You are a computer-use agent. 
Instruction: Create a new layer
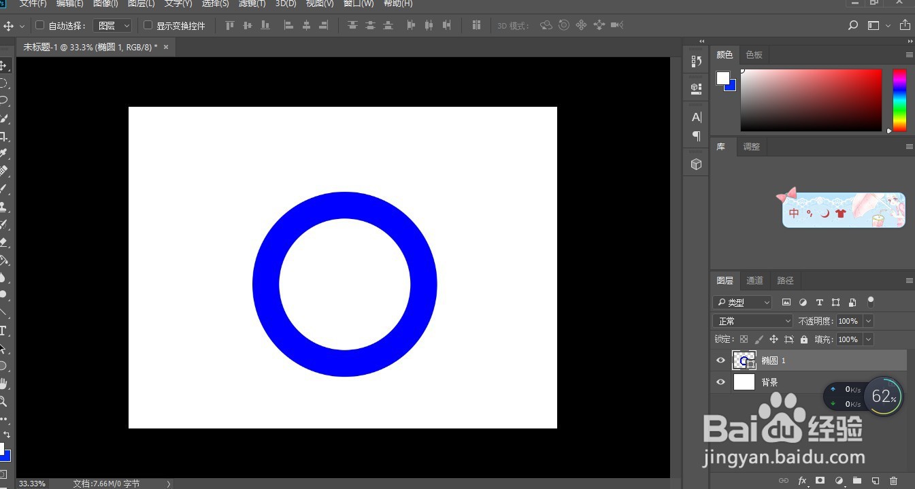coord(876,480)
